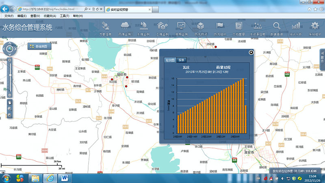Open the 水情监测 water monitoring module

point(143,28)
